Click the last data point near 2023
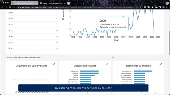 coord(154,32)
